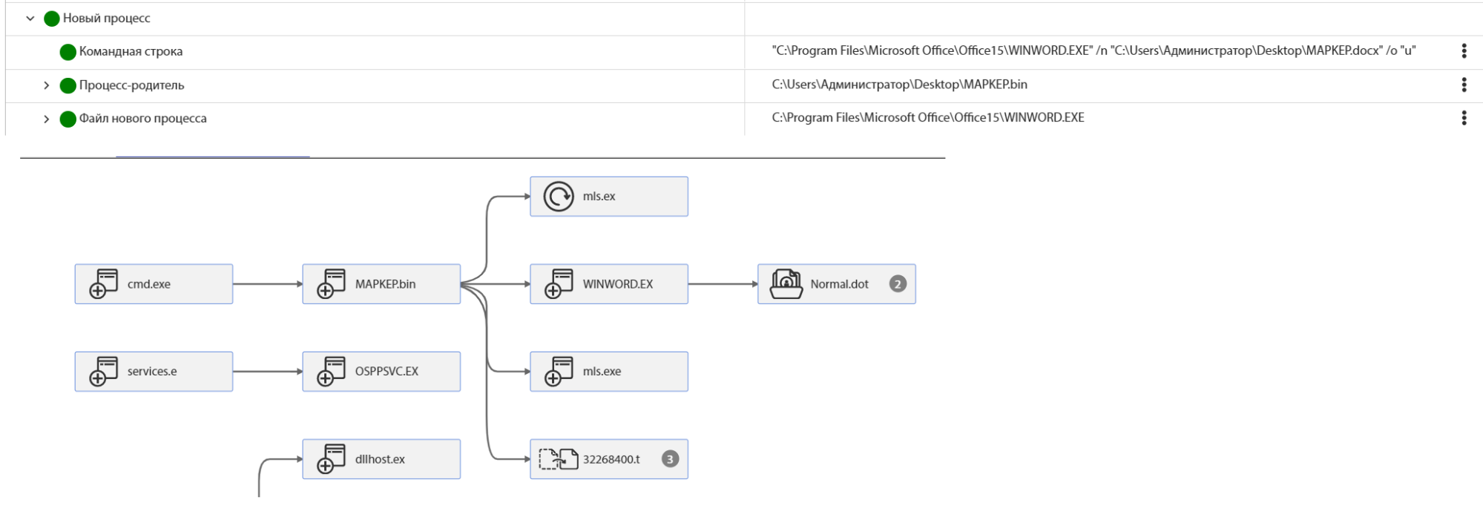Select the WINWORD.EXE command line text
Image resolution: width=1483 pixels, height=523 pixels.
[1094, 51]
